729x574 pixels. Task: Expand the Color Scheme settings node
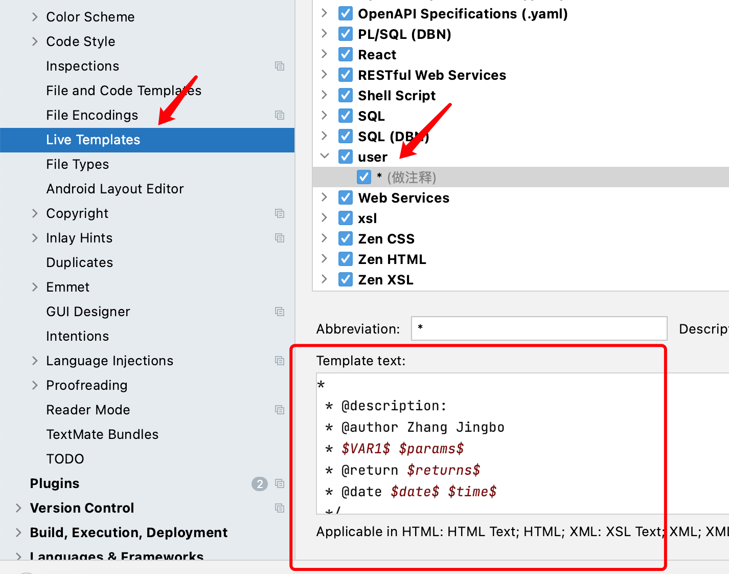pos(35,17)
